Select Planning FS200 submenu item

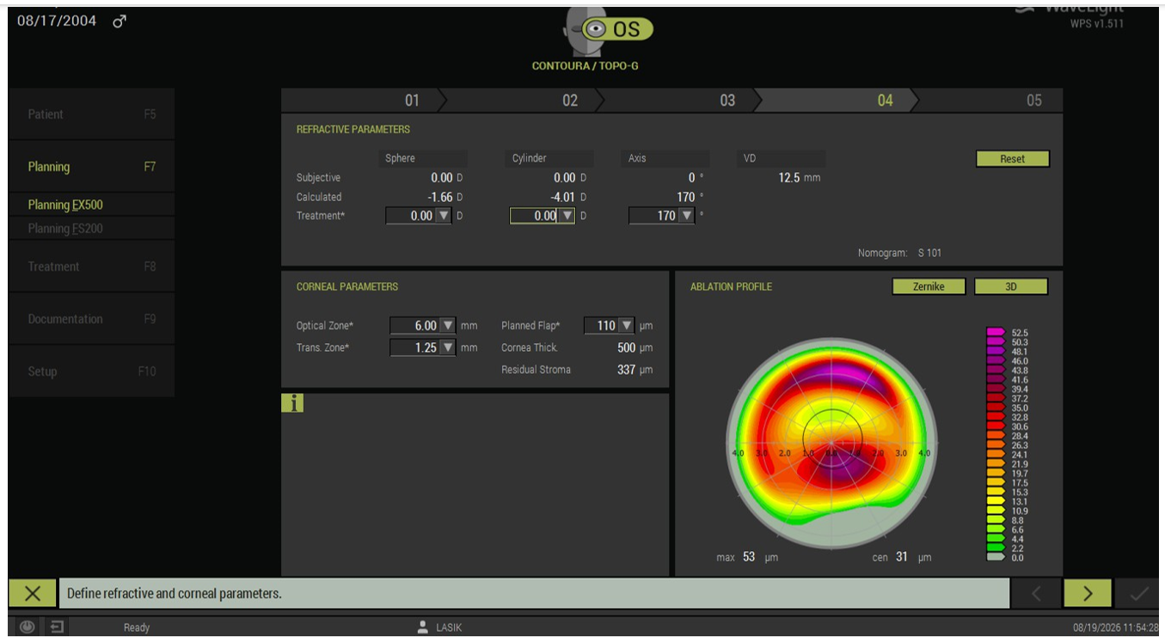point(91,229)
